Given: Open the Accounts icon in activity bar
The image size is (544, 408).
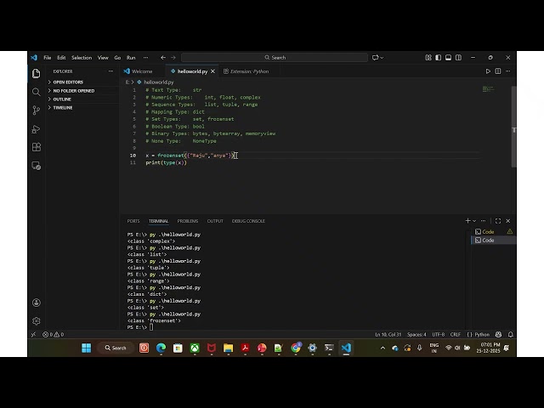Looking at the screenshot, I should pyautogui.click(x=36, y=303).
